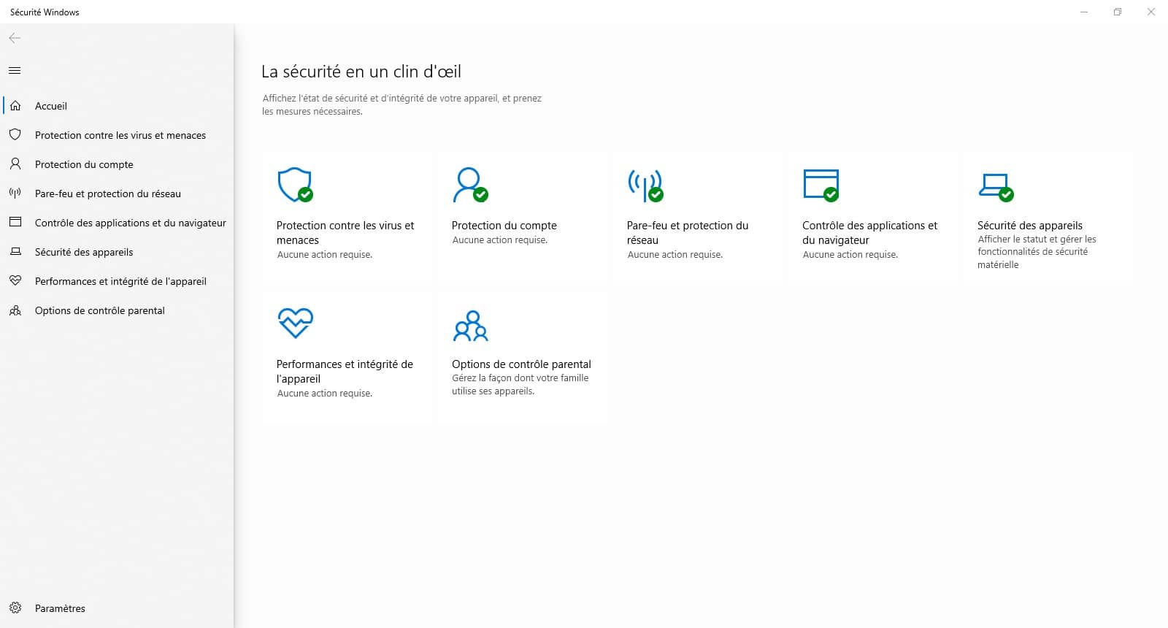The image size is (1168, 628).
Task: Click the sidebar shield icon for virus protection
Action: click(15, 135)
